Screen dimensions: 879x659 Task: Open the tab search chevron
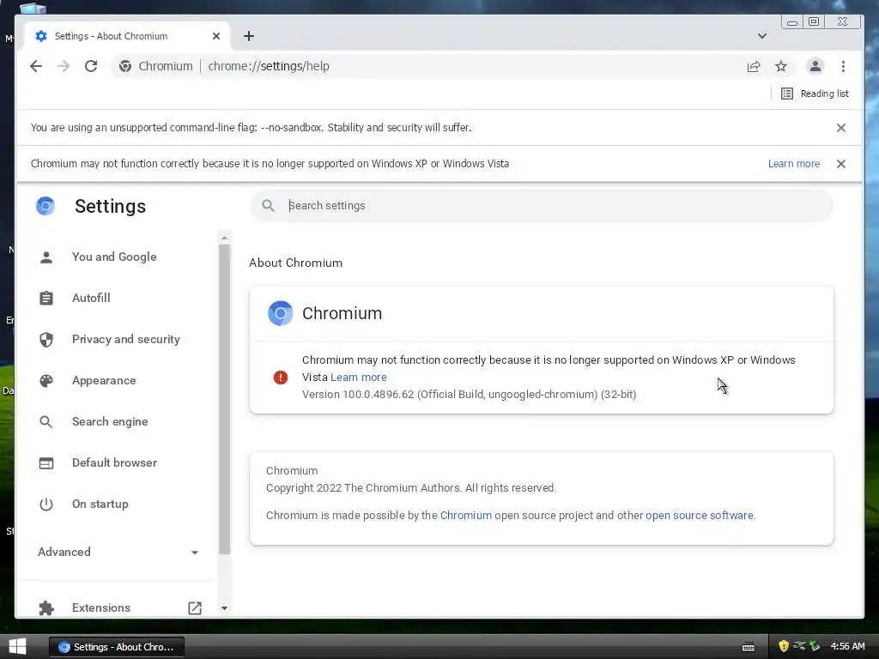point(762,36)
